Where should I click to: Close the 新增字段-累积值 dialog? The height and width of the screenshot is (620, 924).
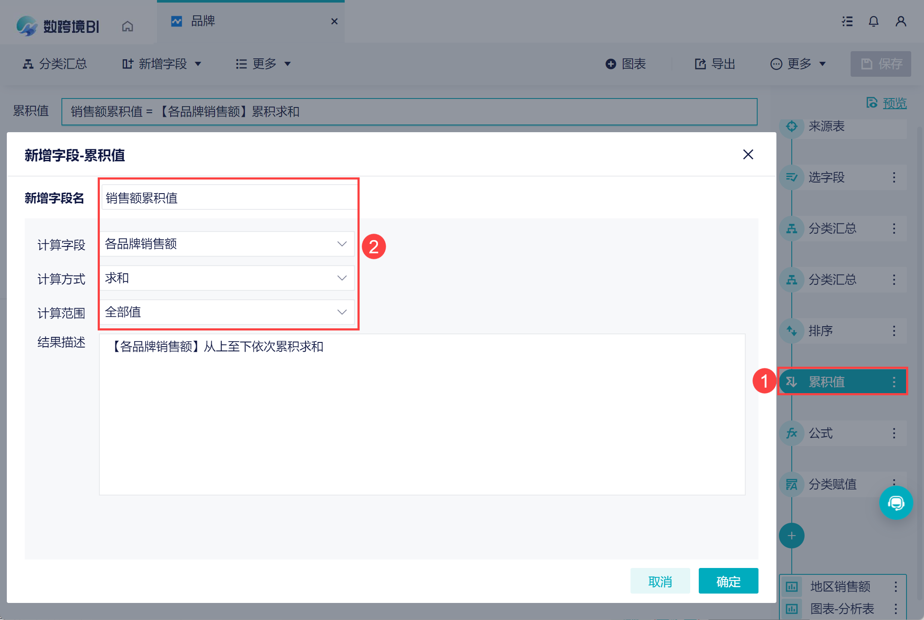click(x=748, y=154)
